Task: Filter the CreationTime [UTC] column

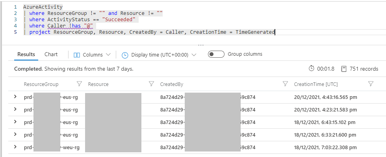Action: pos(371,84)
